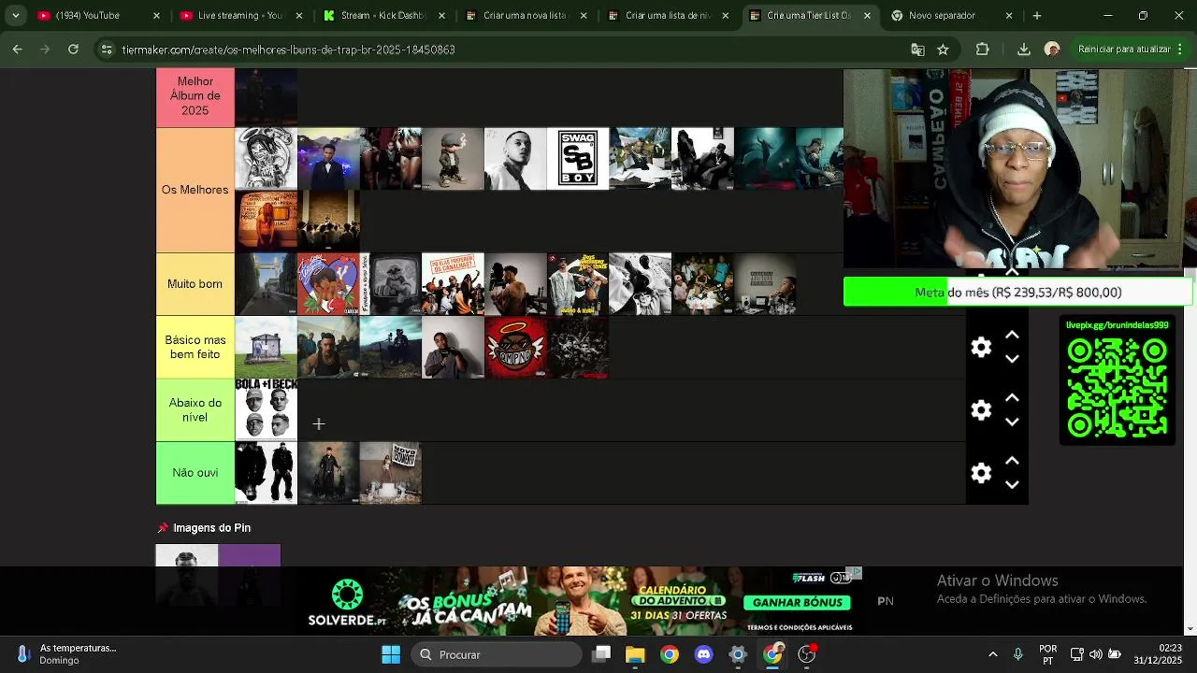Select the Os Melhores tier label
The width and height of the screenshot is (1197, 673).
click(195, 190)
